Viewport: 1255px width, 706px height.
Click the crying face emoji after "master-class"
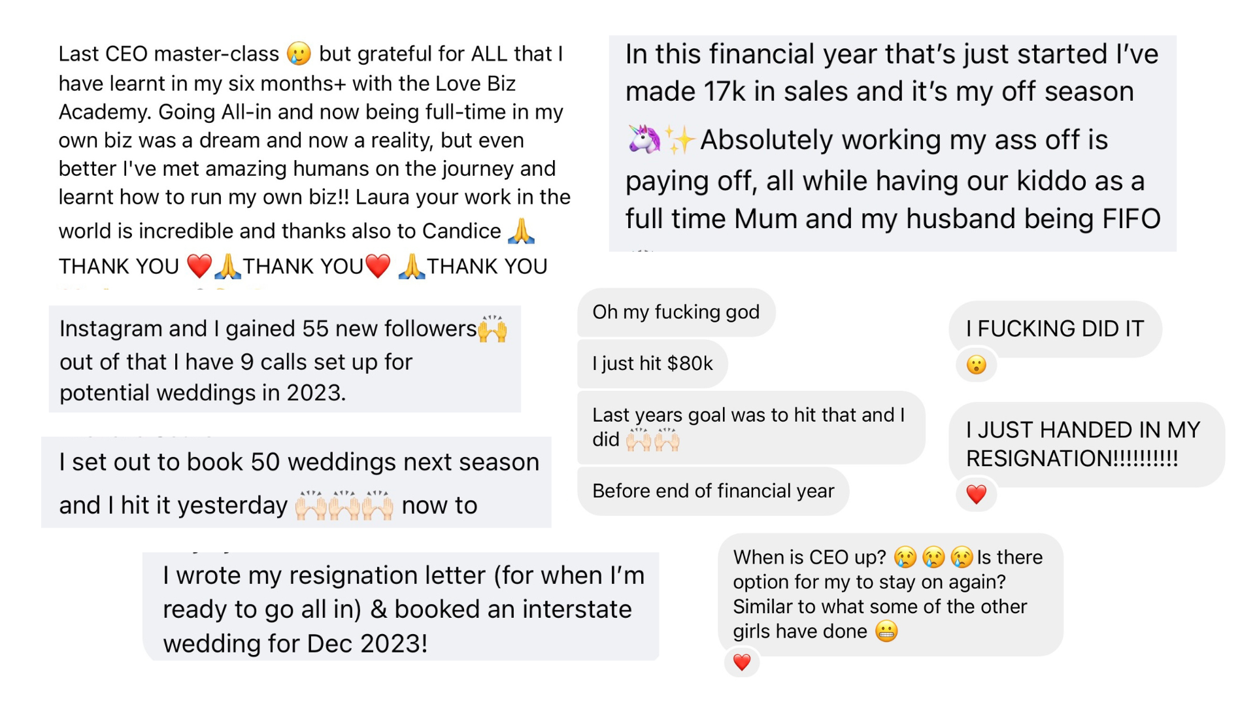pyautogui.click(x=299, y=54)
